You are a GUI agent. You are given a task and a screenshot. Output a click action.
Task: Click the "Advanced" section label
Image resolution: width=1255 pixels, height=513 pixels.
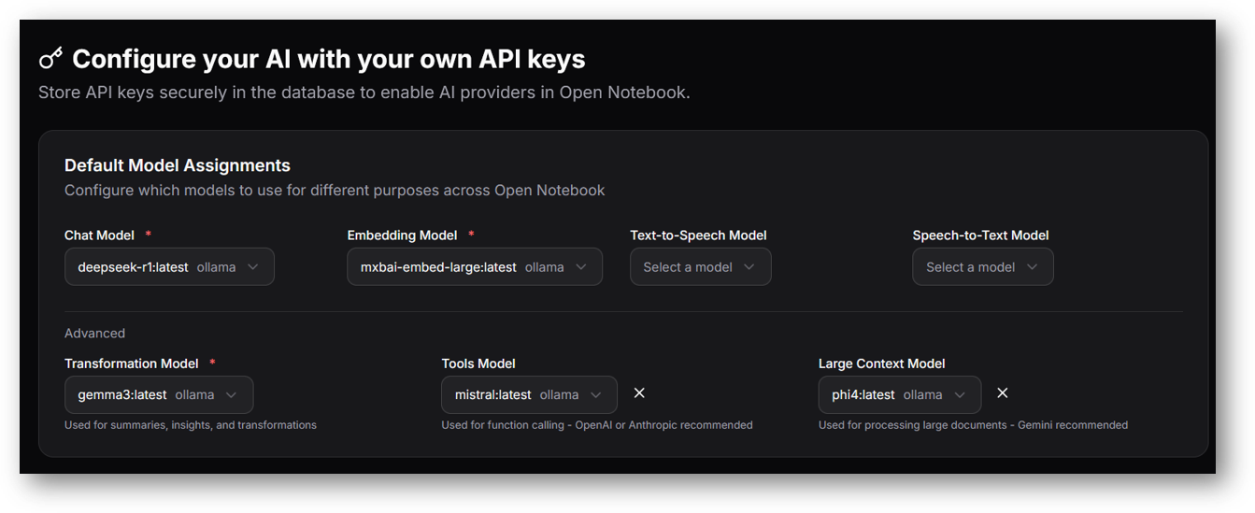(x=94, y=333)
